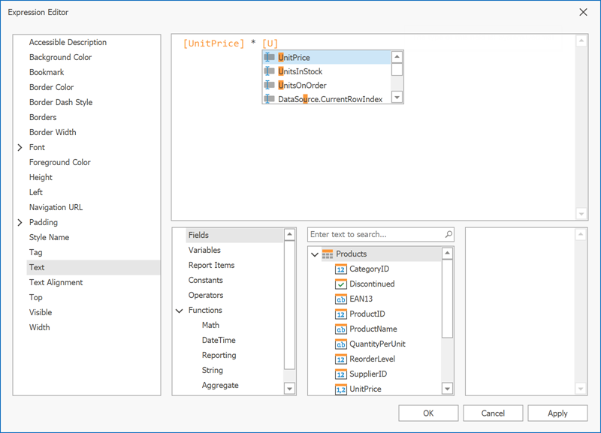Click the field search text box
The width and height of the screenshot is (601, 433).
pyautogui.click(x=376, y=235)
